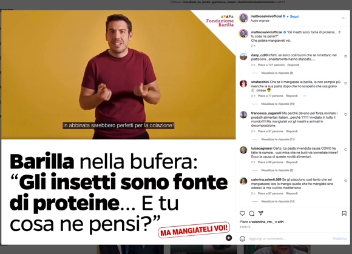Like dany_cz03's comment

coord(346,56)
